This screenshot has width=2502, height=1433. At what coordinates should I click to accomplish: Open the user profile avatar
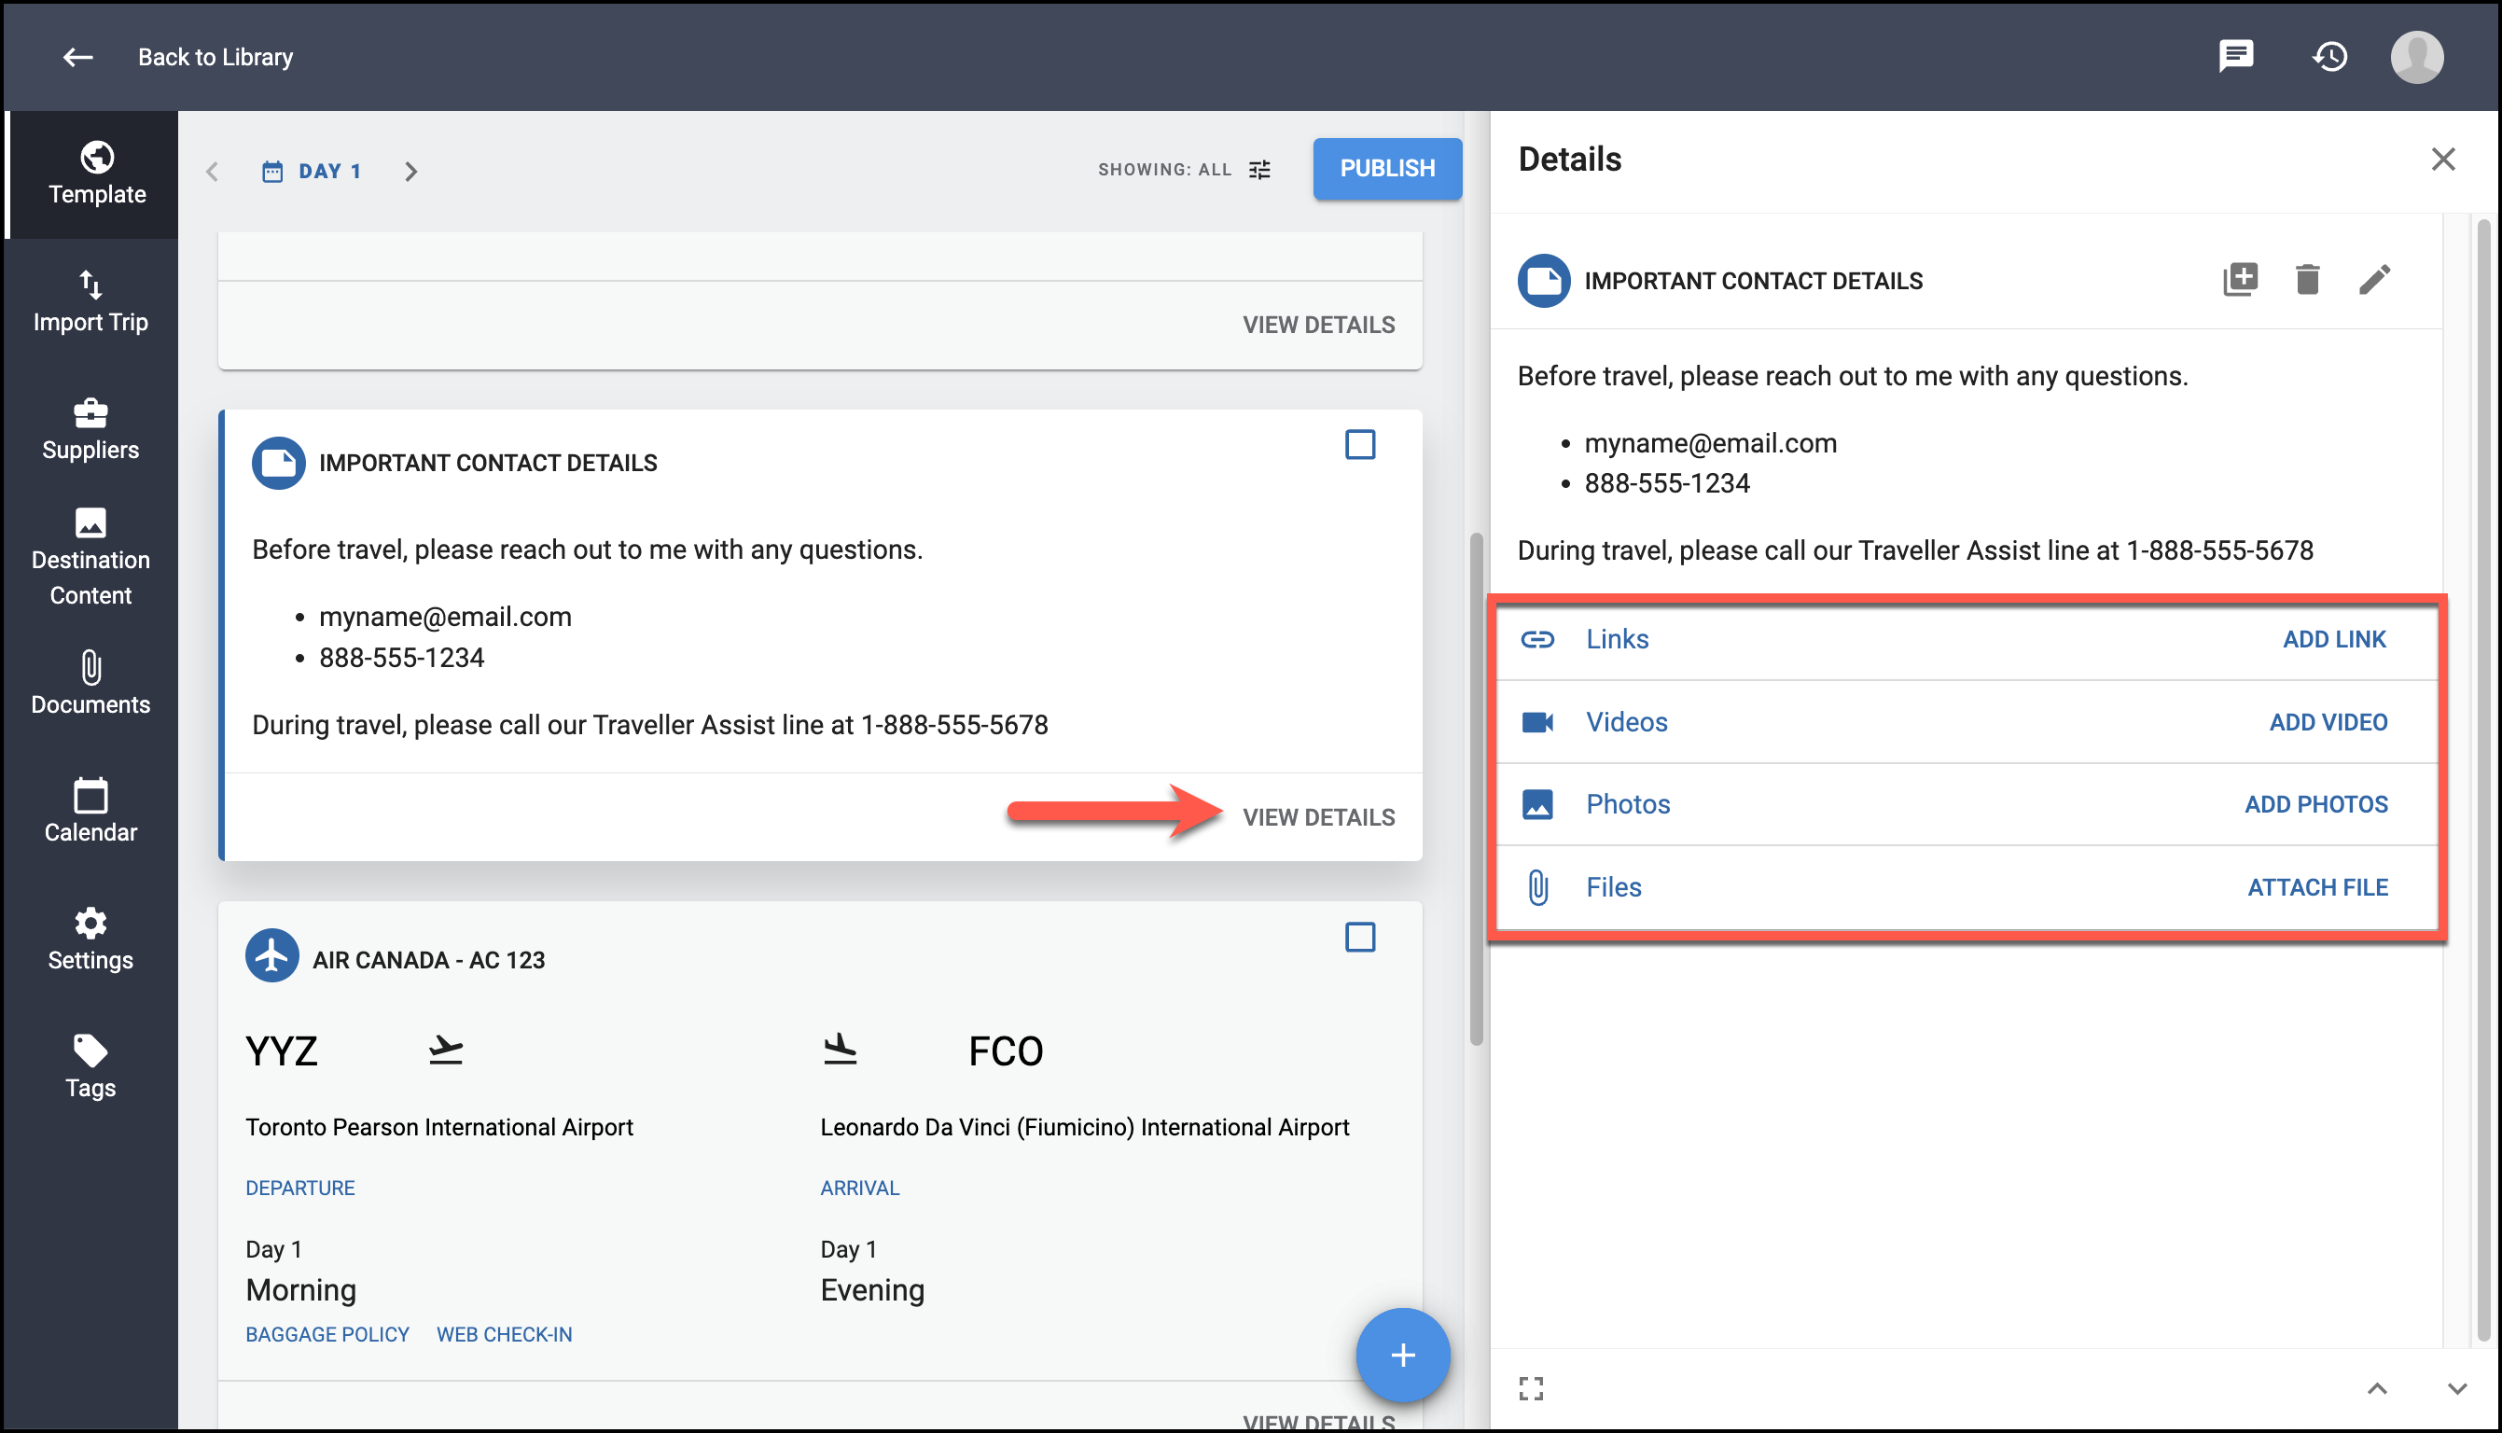pos(2416,56)
